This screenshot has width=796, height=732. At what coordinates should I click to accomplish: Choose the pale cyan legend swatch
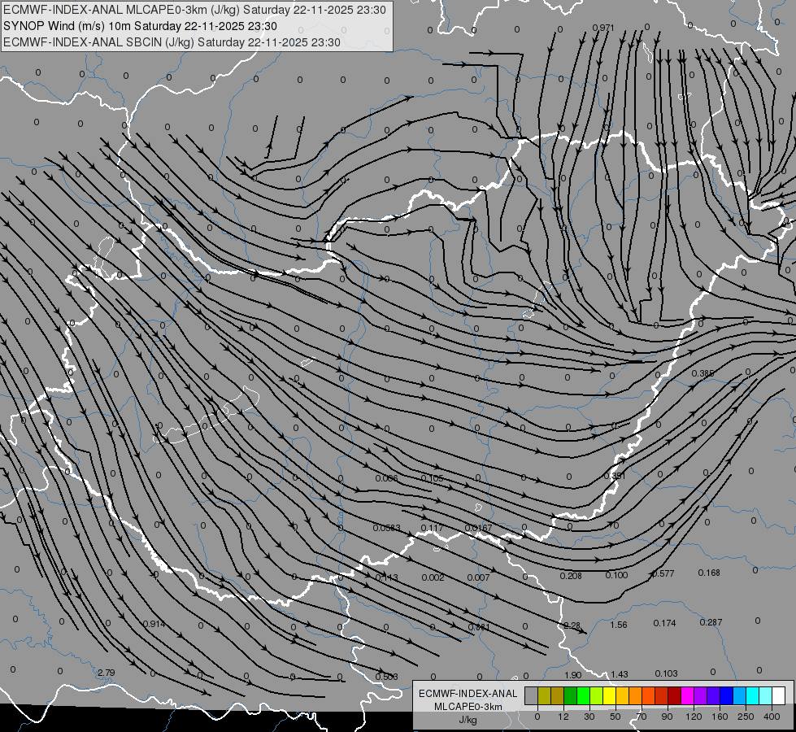coord(766,695)
